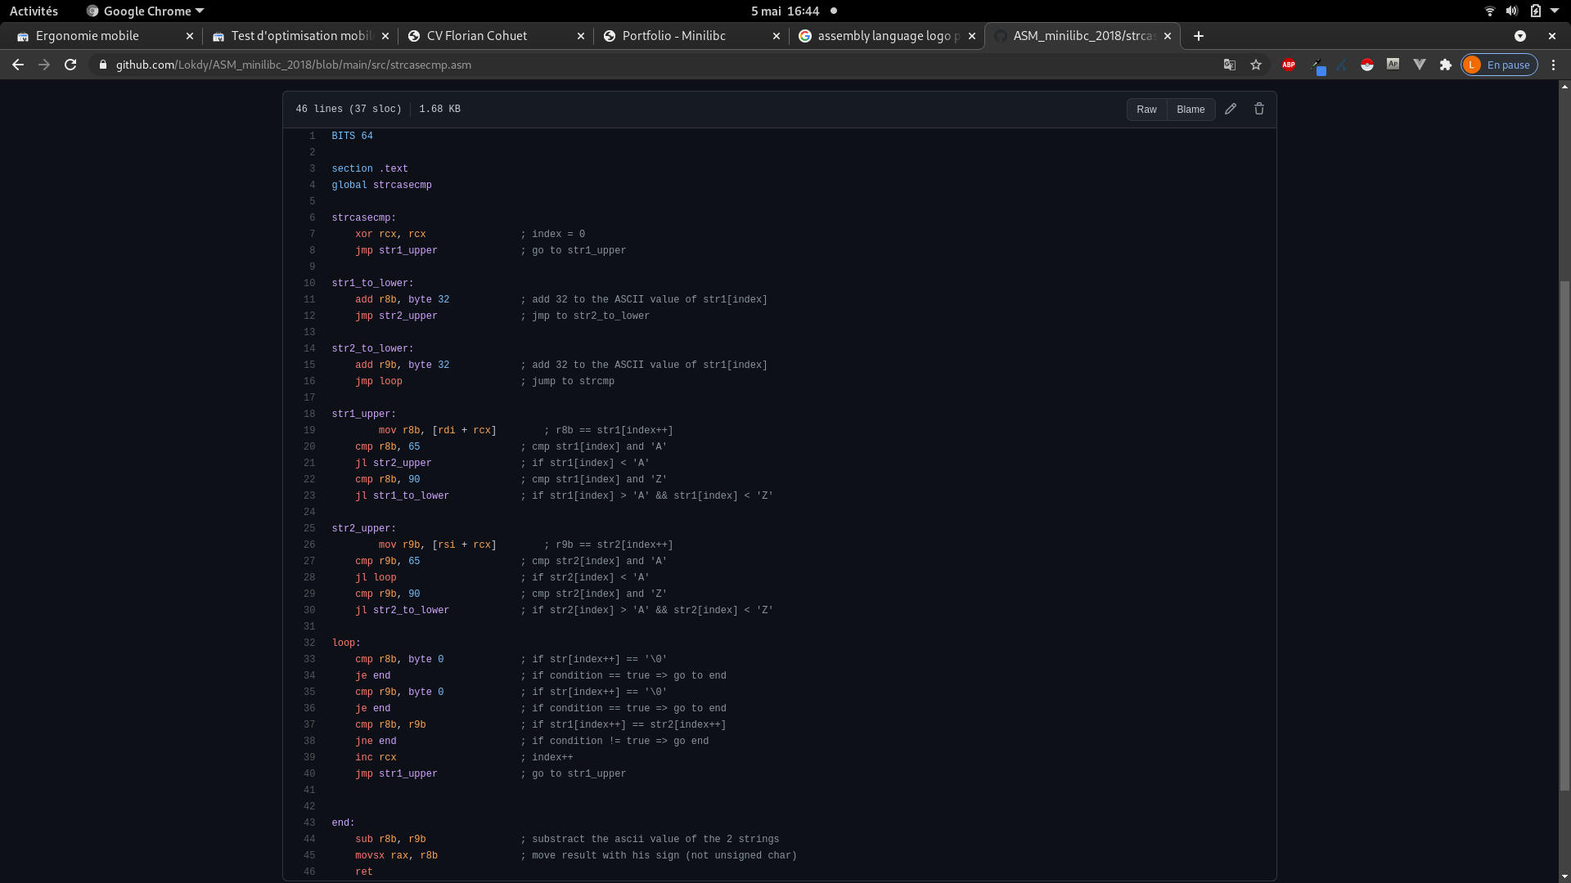Click the 'movsx rax, r8b' instruction
This screenshot has height=883, width=1571.
click(x=396, y=855)
